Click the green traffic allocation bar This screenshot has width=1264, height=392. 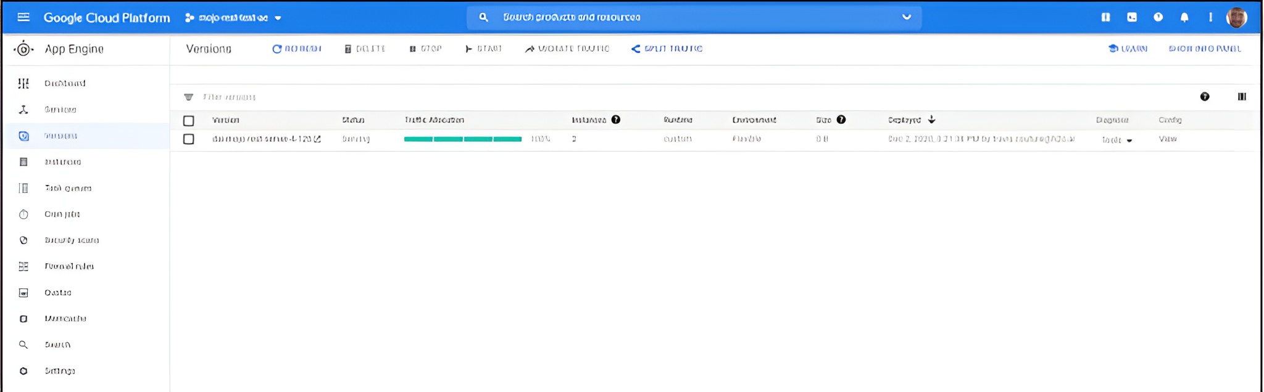pyautogui.click(x=462, y=139)
